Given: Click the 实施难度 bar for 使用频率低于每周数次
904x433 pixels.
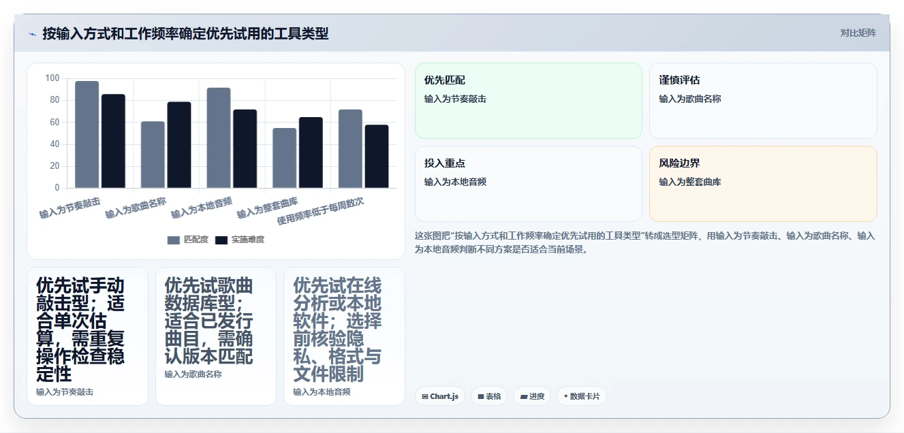Looking at the screenshot, I should click(x=377, y=157).
